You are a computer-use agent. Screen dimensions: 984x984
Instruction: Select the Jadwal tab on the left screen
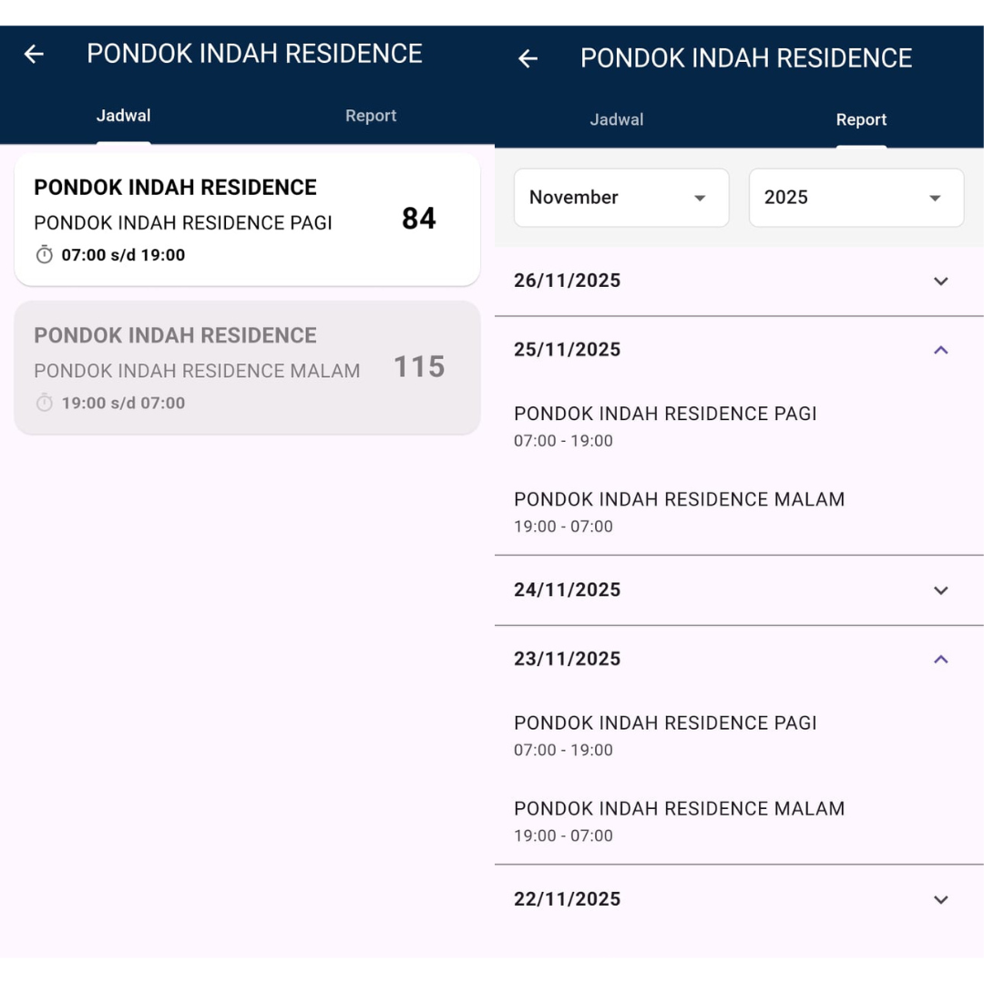[124, 116]
